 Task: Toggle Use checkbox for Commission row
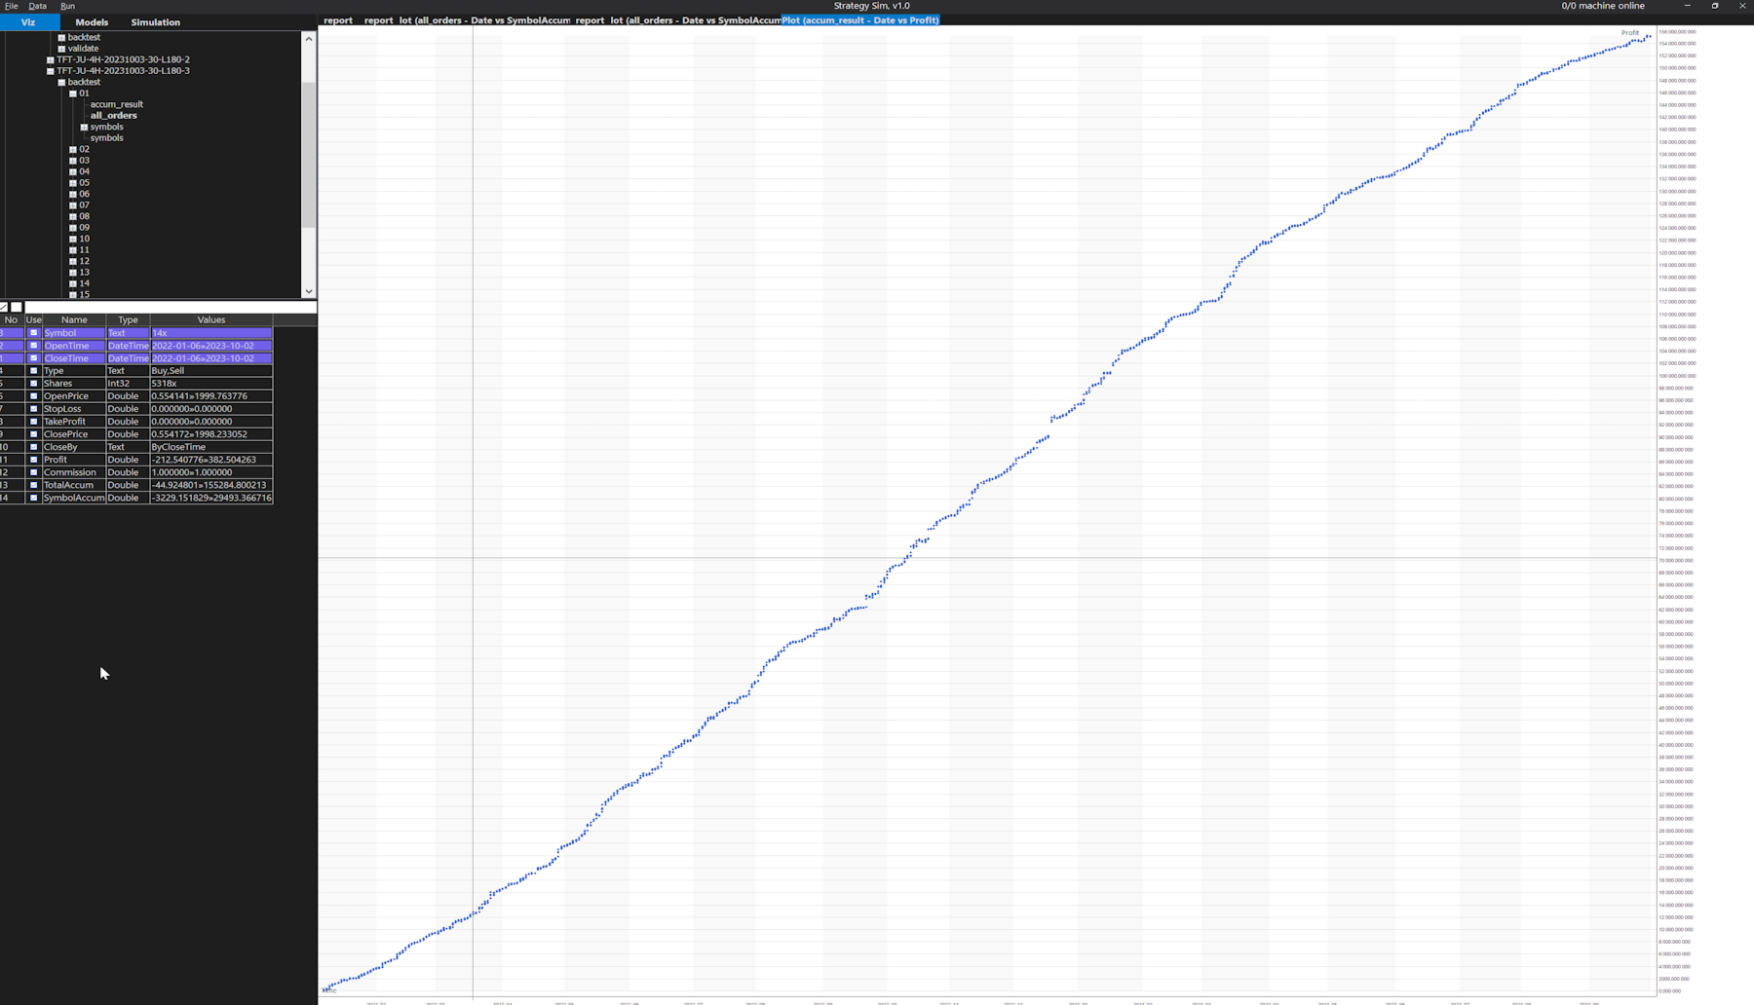[x=33, y=472]
